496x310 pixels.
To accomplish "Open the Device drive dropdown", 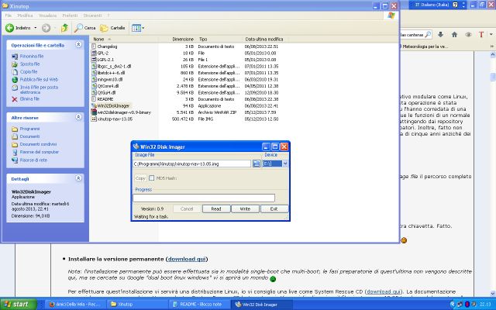I will tap(285, 164).
